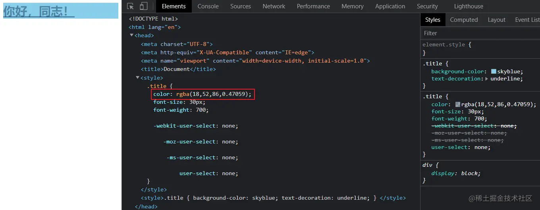Select the Styles sidebar tab
The image size is (540, 210).
(x=433, y=20)
